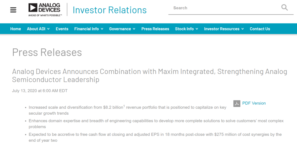
Task: Click the PDF document icon
Action: 237,103
